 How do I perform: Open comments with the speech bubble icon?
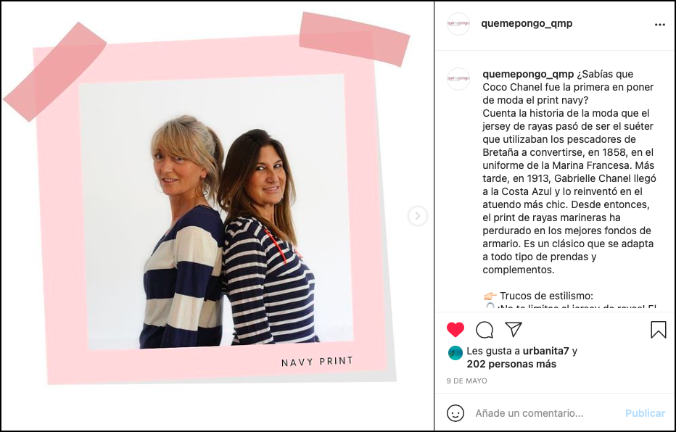(x=485, y=330)
